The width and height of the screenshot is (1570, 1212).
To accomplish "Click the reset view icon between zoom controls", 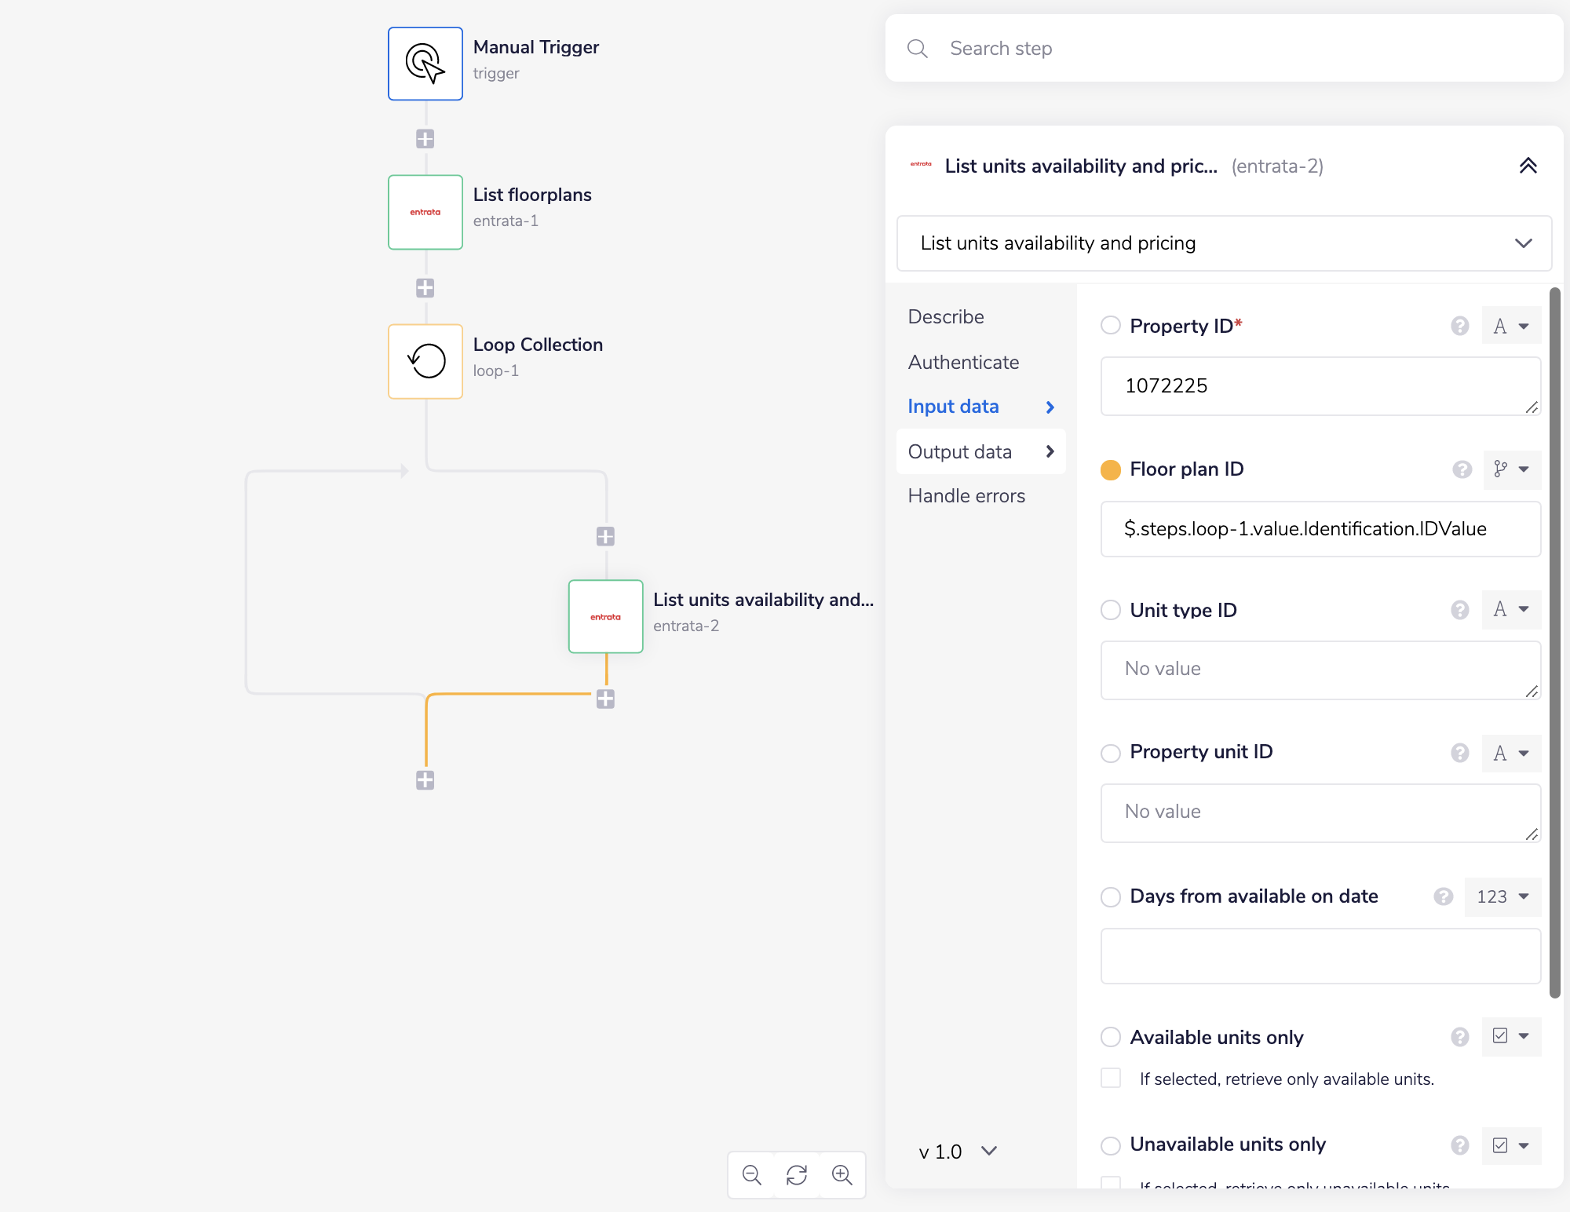I will (797, 1175).
